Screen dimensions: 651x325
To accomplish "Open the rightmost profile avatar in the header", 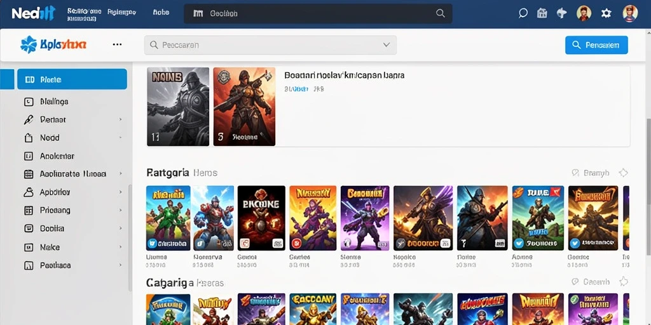I will pyautogui.click(x=630, y=13).
